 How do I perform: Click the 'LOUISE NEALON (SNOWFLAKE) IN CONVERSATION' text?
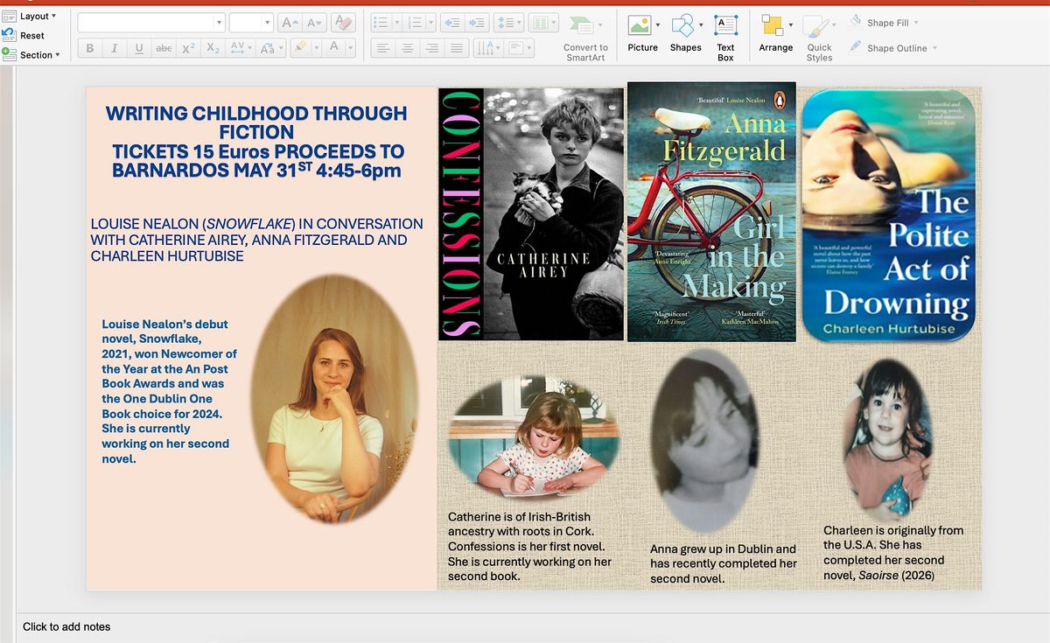tap(256, 240)
